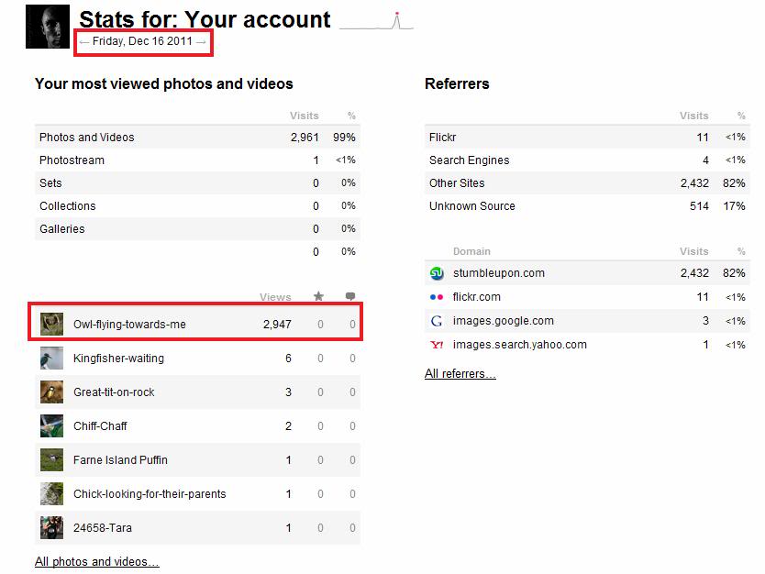Screen dimensions: 765x574
Task: Open the Owl-flying-towards-me thumbnail
Action: point(51,324)
